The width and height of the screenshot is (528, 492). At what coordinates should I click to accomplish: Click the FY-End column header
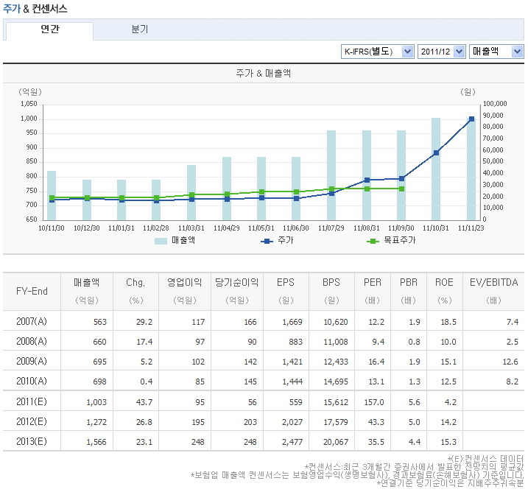click(32, 291)
